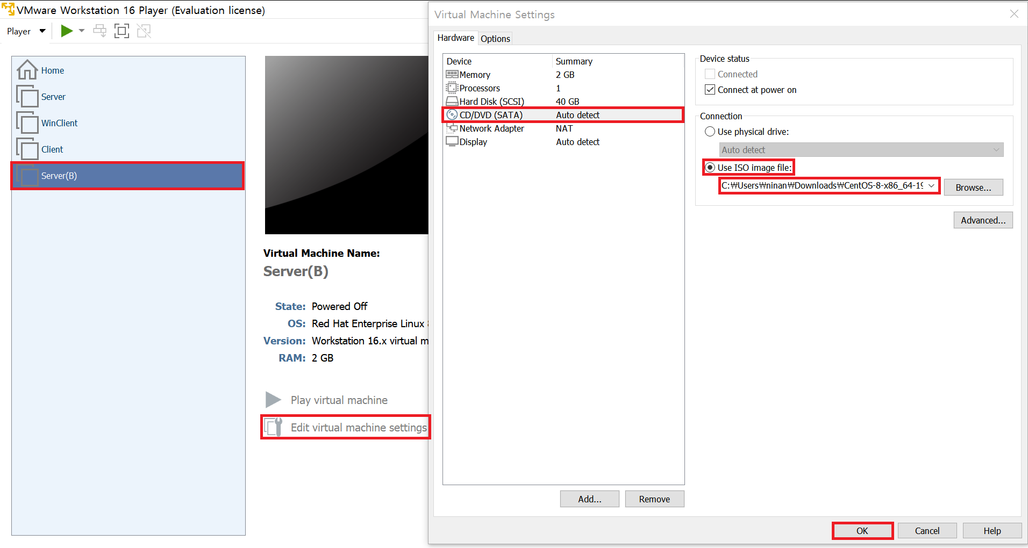Select Use ISO image file radio button
1028x548 pixels.
click(710, 168)
